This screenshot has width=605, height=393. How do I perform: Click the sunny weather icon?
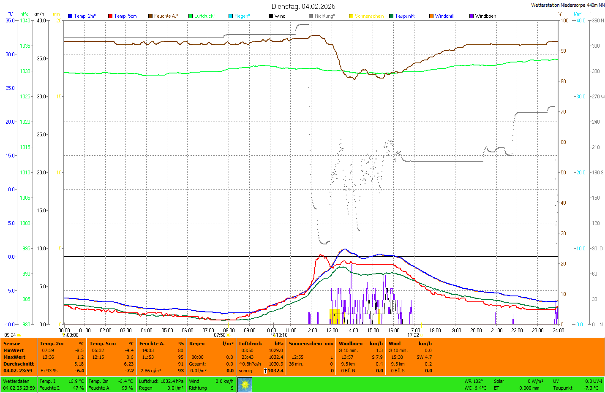point(245,385)
